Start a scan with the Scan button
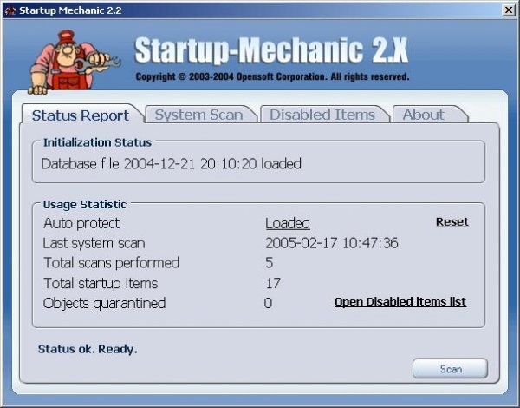Viewport: 520px width, 408px height. 451,368
